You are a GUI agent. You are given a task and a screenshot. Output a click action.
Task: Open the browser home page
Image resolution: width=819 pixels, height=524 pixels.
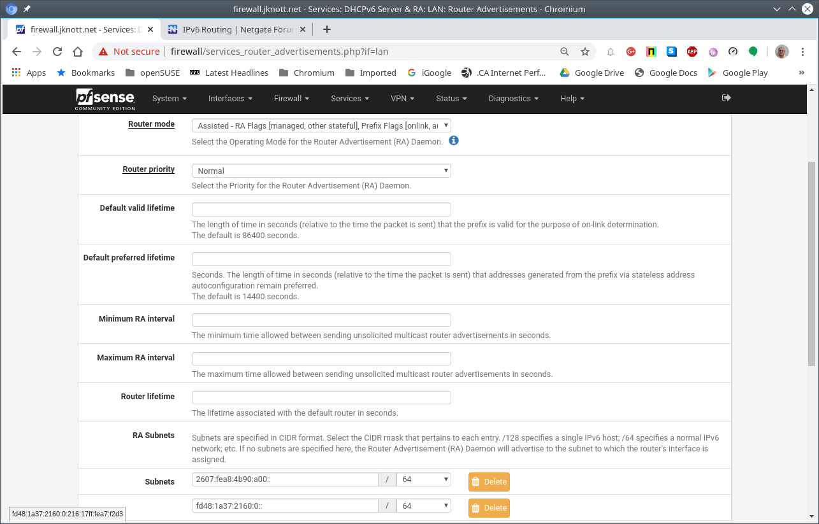click(78, 52)
